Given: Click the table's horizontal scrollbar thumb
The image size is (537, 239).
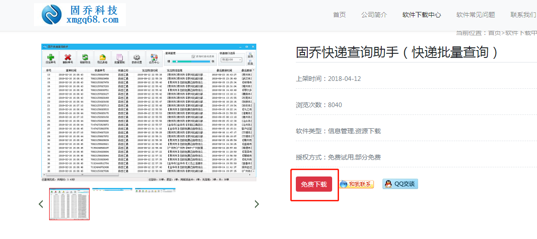Looking at the screenshot, I should click(x=82, y=175).
